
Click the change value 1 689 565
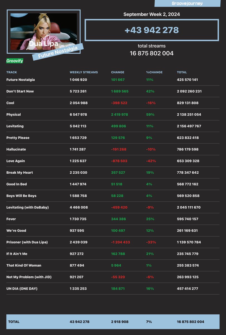click(120, 91)
